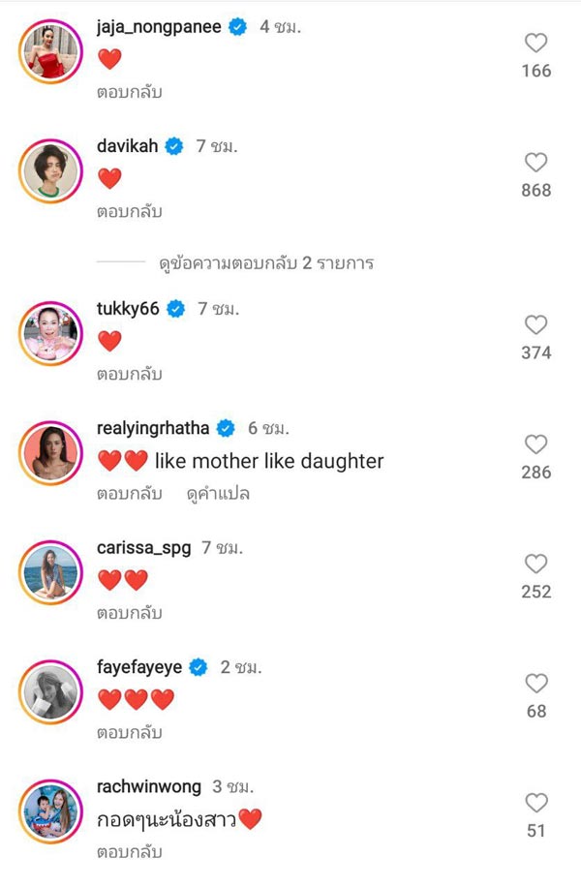Like the 'like mother like daughter' comment
The image size is (581, 887).
pyautogui.click(x=535, y=444)
